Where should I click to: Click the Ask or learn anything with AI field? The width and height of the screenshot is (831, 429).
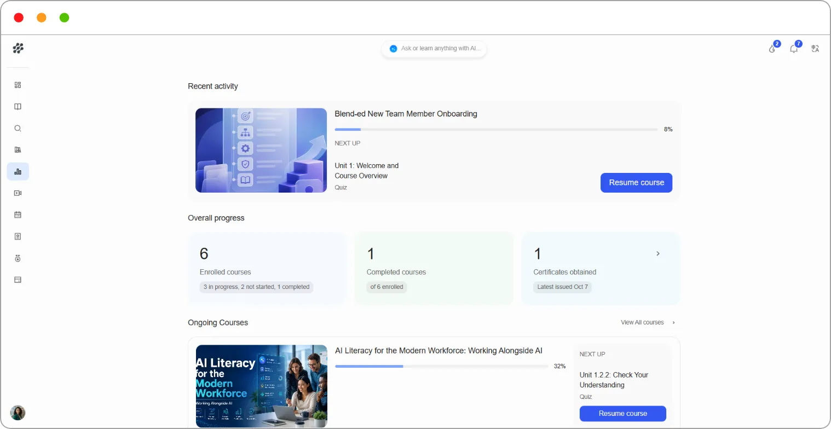(434, 49)
